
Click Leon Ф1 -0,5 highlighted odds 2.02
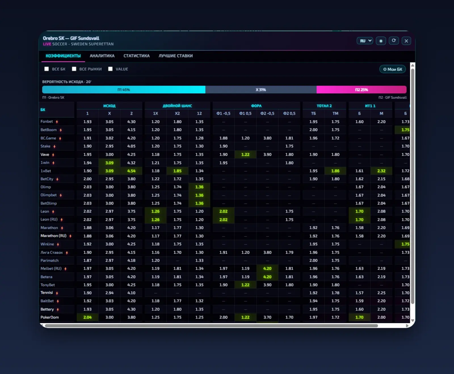[x=224, y=211]
